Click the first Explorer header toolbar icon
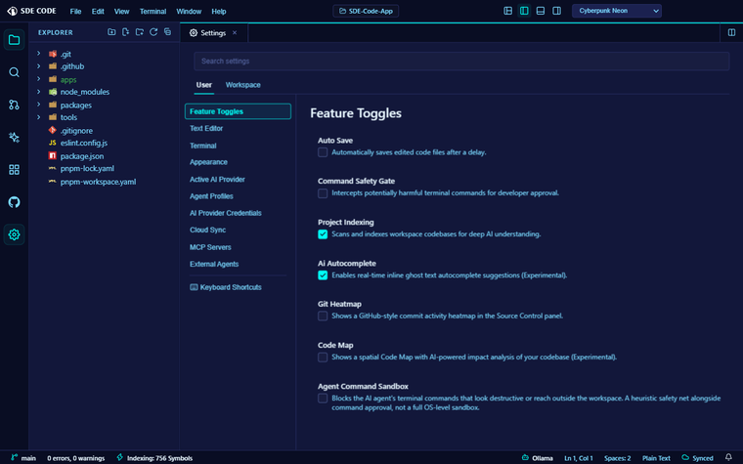Screen dimensions: 743x464 click(x=111, y=32)
